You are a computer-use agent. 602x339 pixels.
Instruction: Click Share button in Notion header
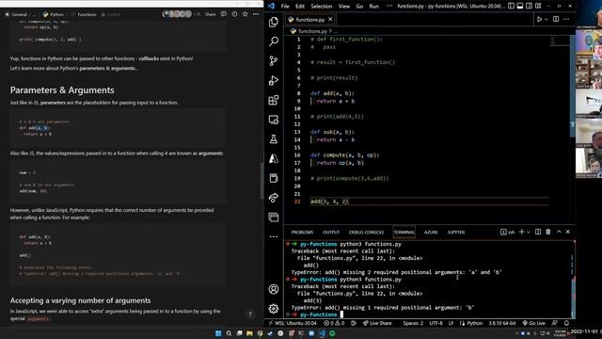click(210, 14)
